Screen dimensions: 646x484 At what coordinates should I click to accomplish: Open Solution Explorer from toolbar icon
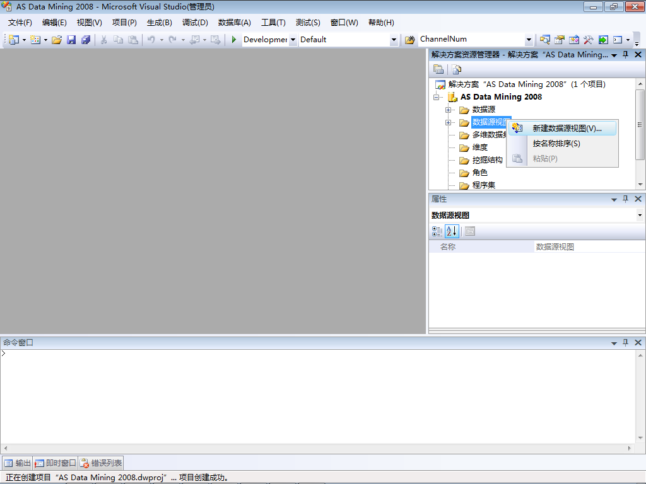pyautogui.click(x=544, y=40)
